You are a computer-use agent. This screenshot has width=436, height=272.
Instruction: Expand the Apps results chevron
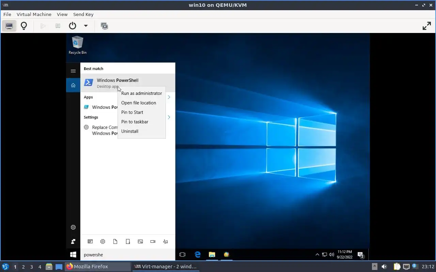coord(169,97)
